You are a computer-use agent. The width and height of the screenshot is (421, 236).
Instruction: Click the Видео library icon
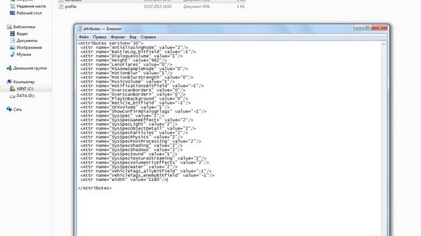pyautogui.click(x=12, y=33)
